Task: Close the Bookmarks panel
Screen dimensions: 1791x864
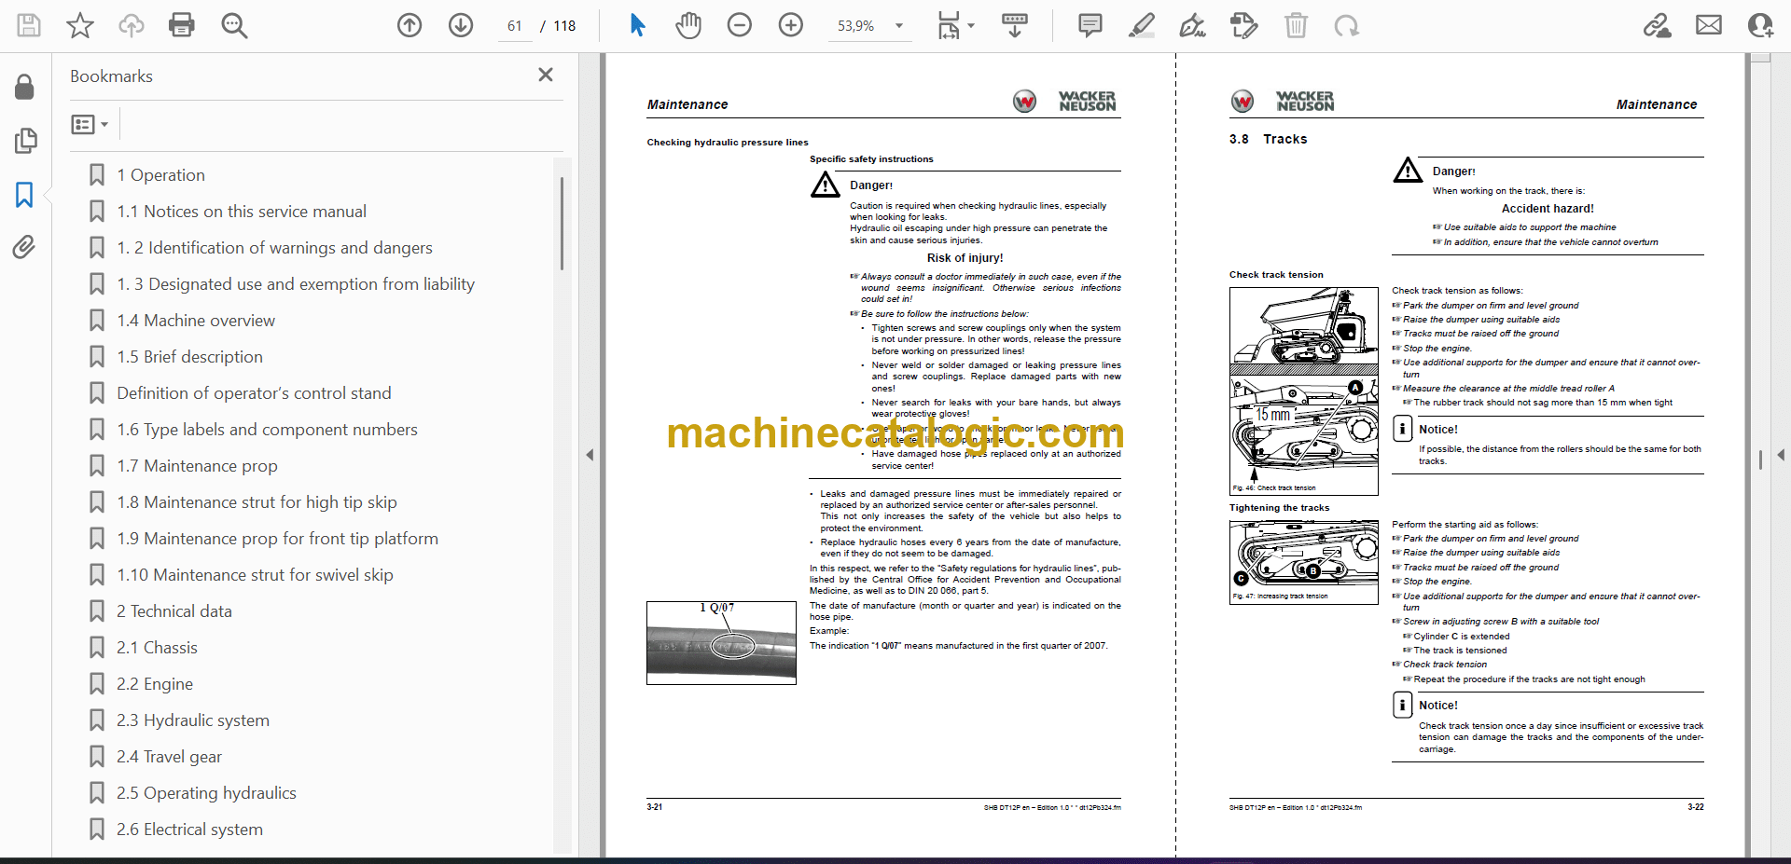Action: (546, 75)
